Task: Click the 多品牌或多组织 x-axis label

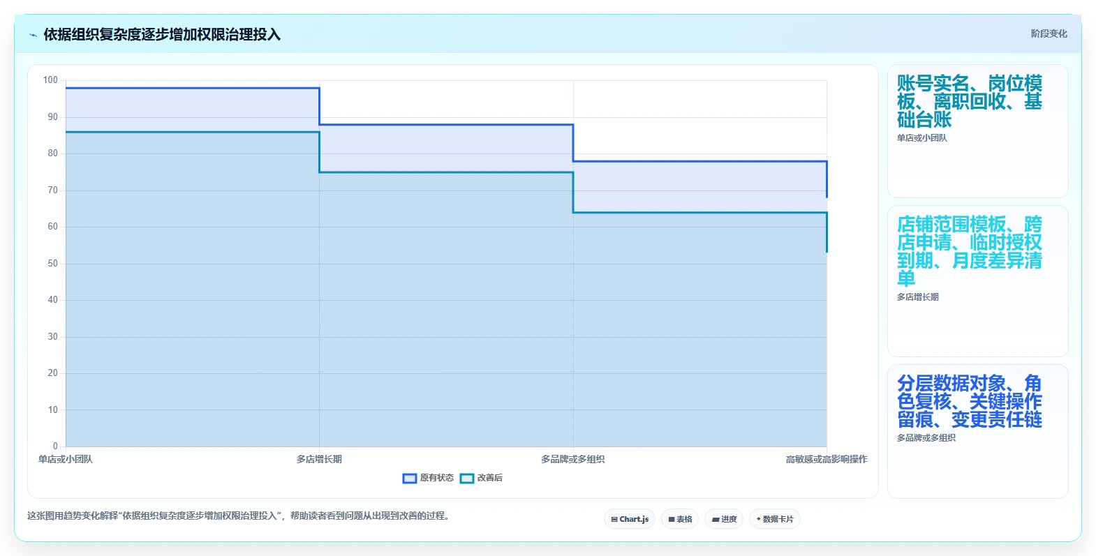Action: point(573,460)
